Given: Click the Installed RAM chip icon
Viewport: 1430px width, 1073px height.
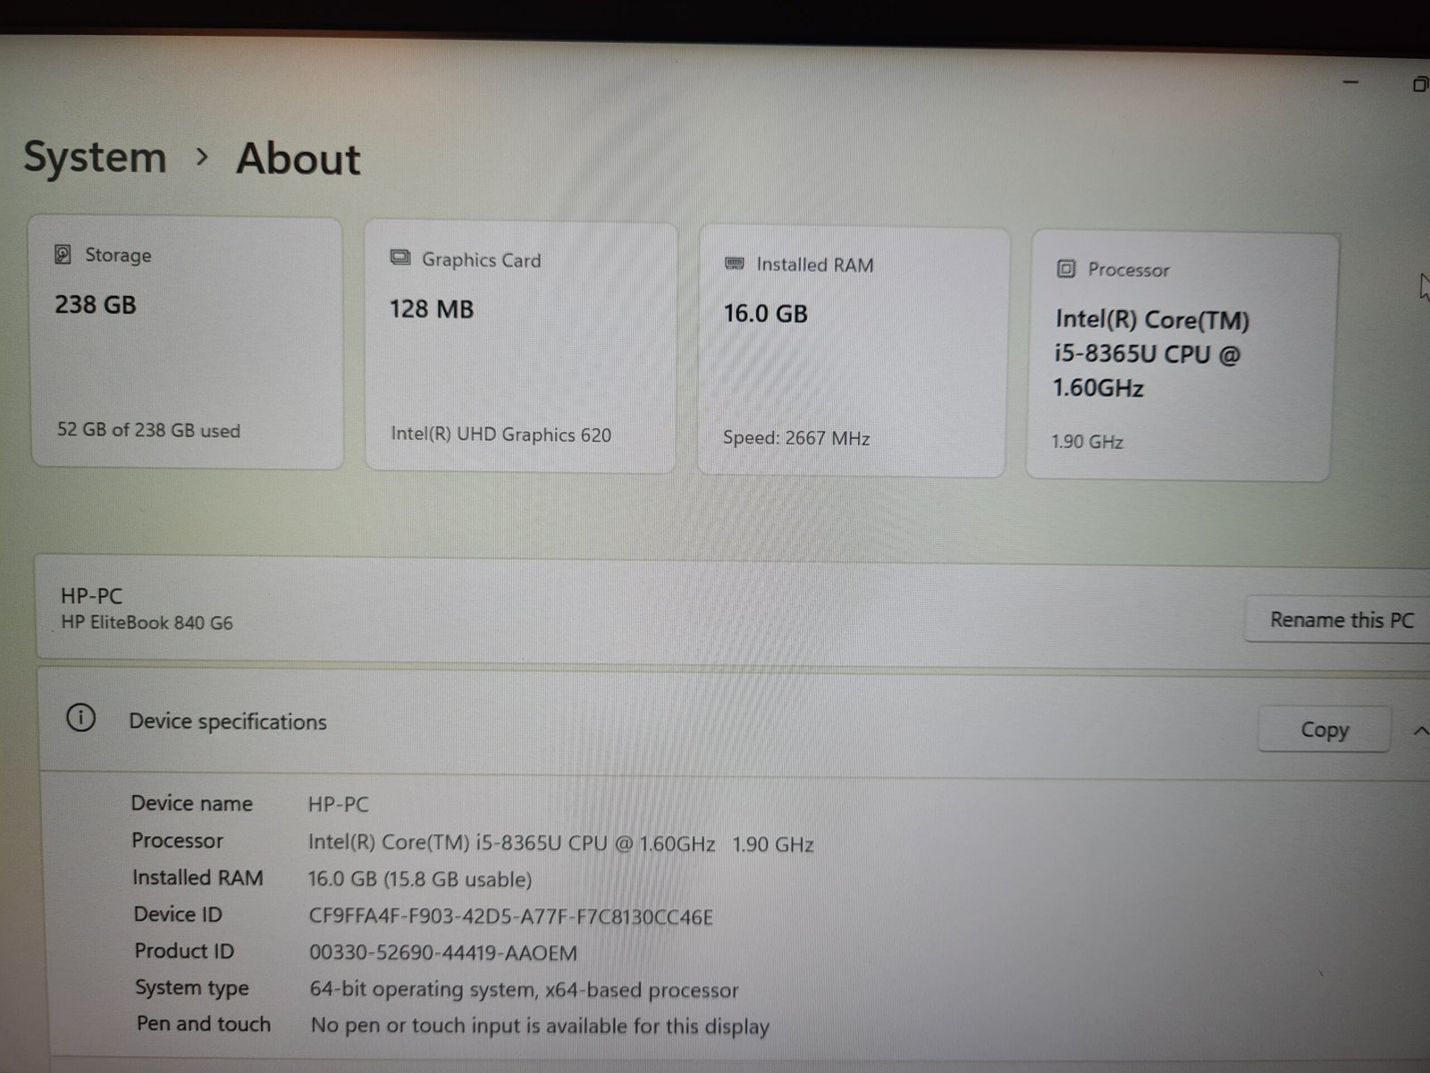Looking at the screenshot, I should click(x=735, y=264).
